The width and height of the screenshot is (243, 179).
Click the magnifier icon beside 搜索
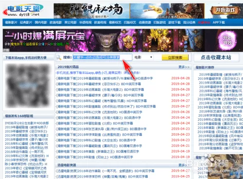pos(58,57)
